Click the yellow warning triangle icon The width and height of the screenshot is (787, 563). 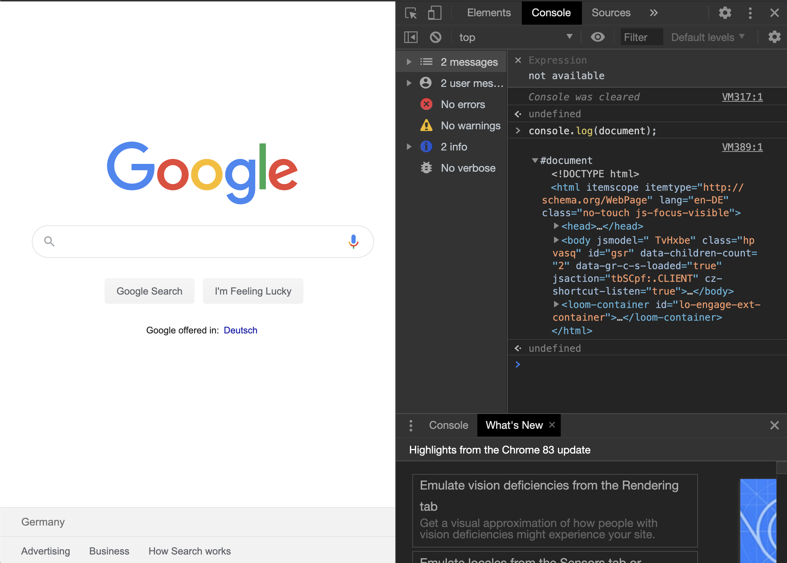click(x=426, y=125)
